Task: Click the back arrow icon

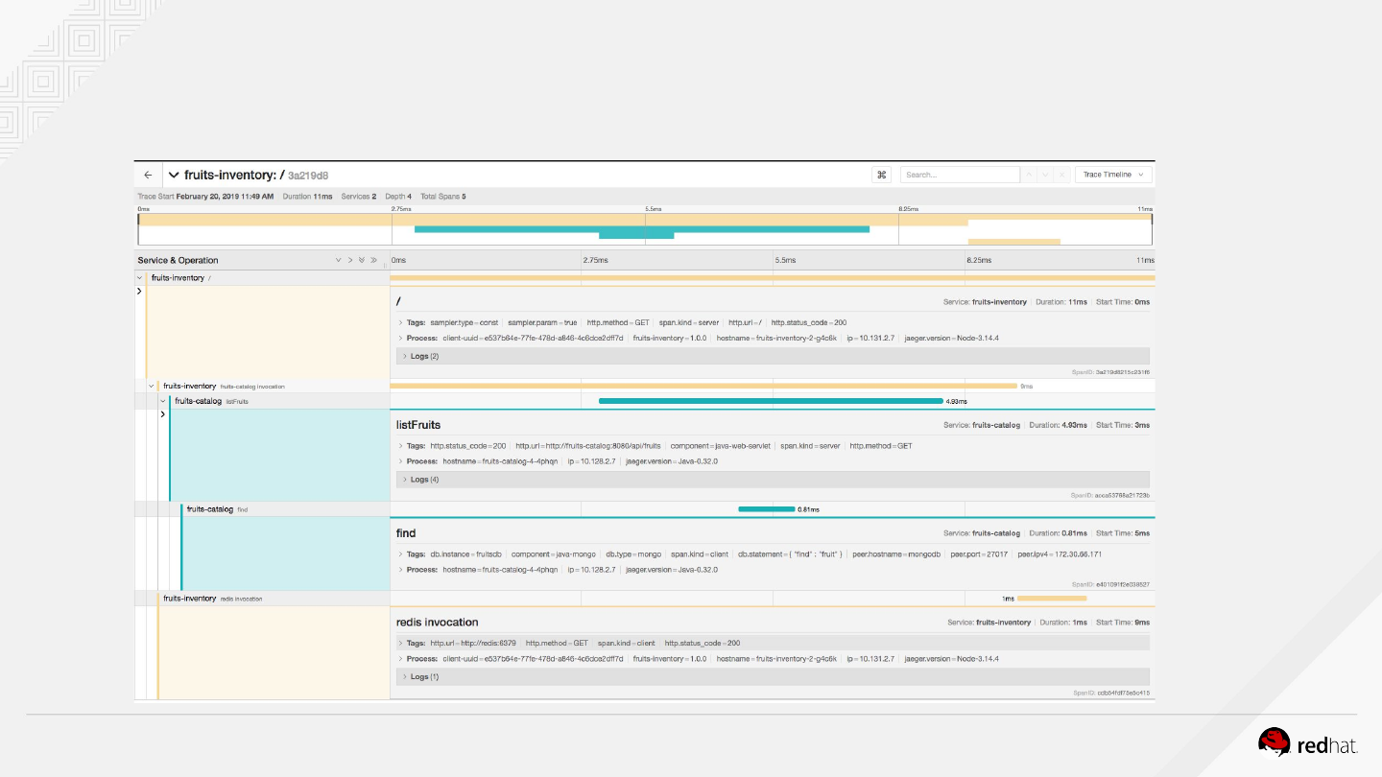Action: coord(148,175)
